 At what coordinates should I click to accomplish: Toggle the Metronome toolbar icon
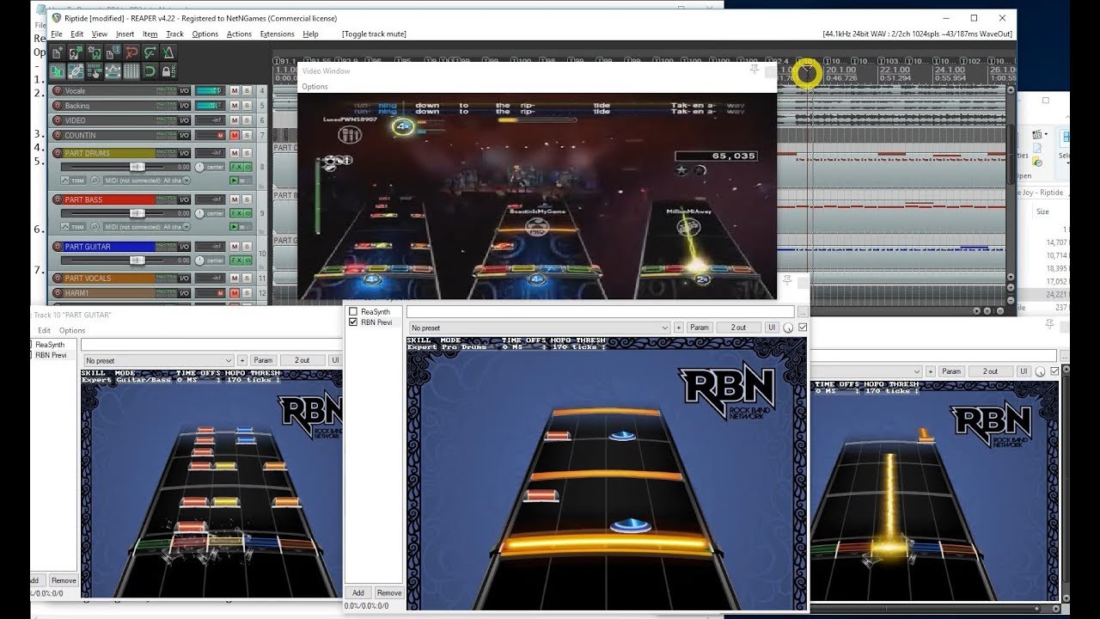[x=168, y=52]
